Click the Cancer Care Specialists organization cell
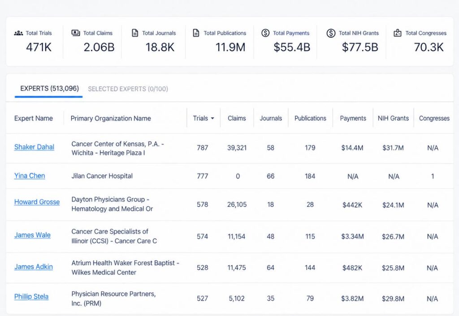 (114, 236)
